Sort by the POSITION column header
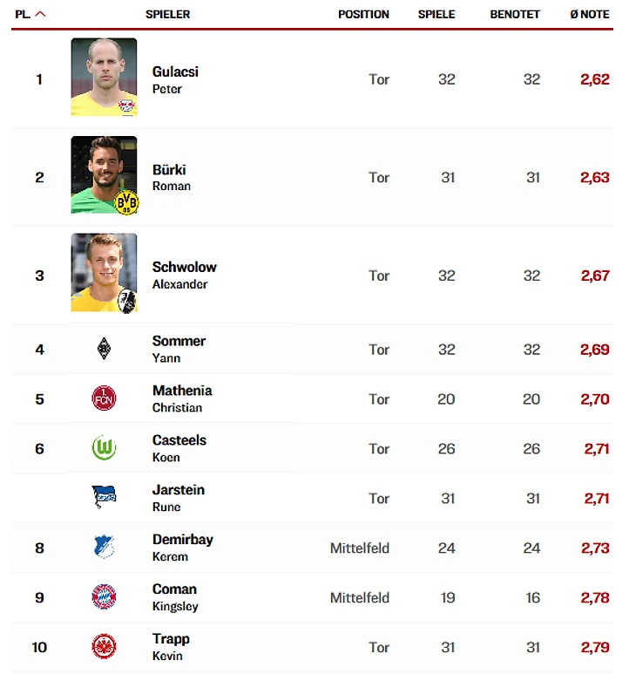Screen dimensions: 636x674 click(363, 15)
